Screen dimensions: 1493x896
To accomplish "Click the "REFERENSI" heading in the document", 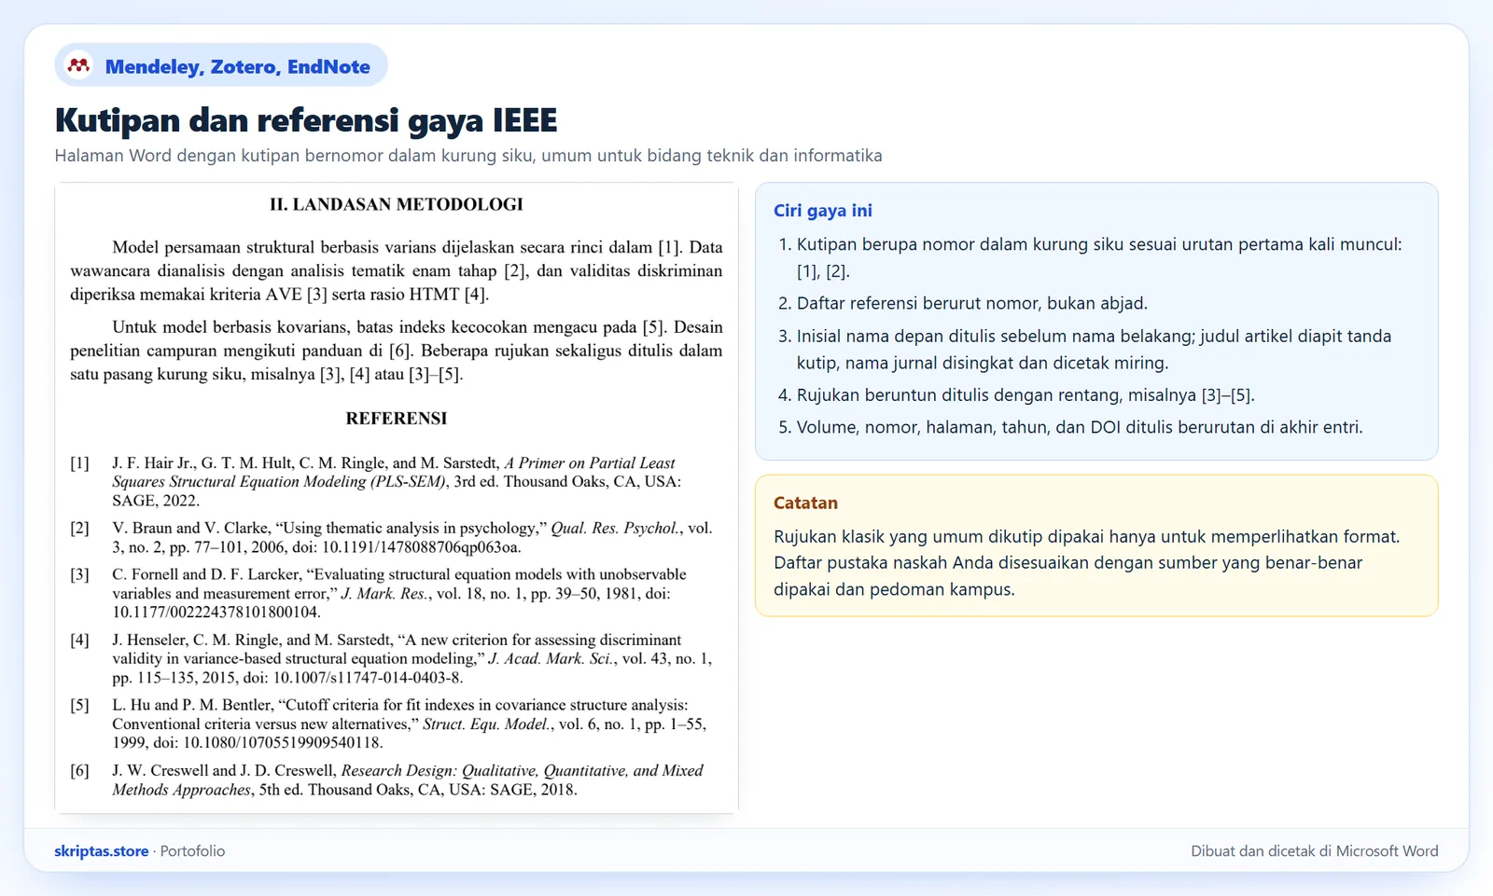I will (397, 419).
